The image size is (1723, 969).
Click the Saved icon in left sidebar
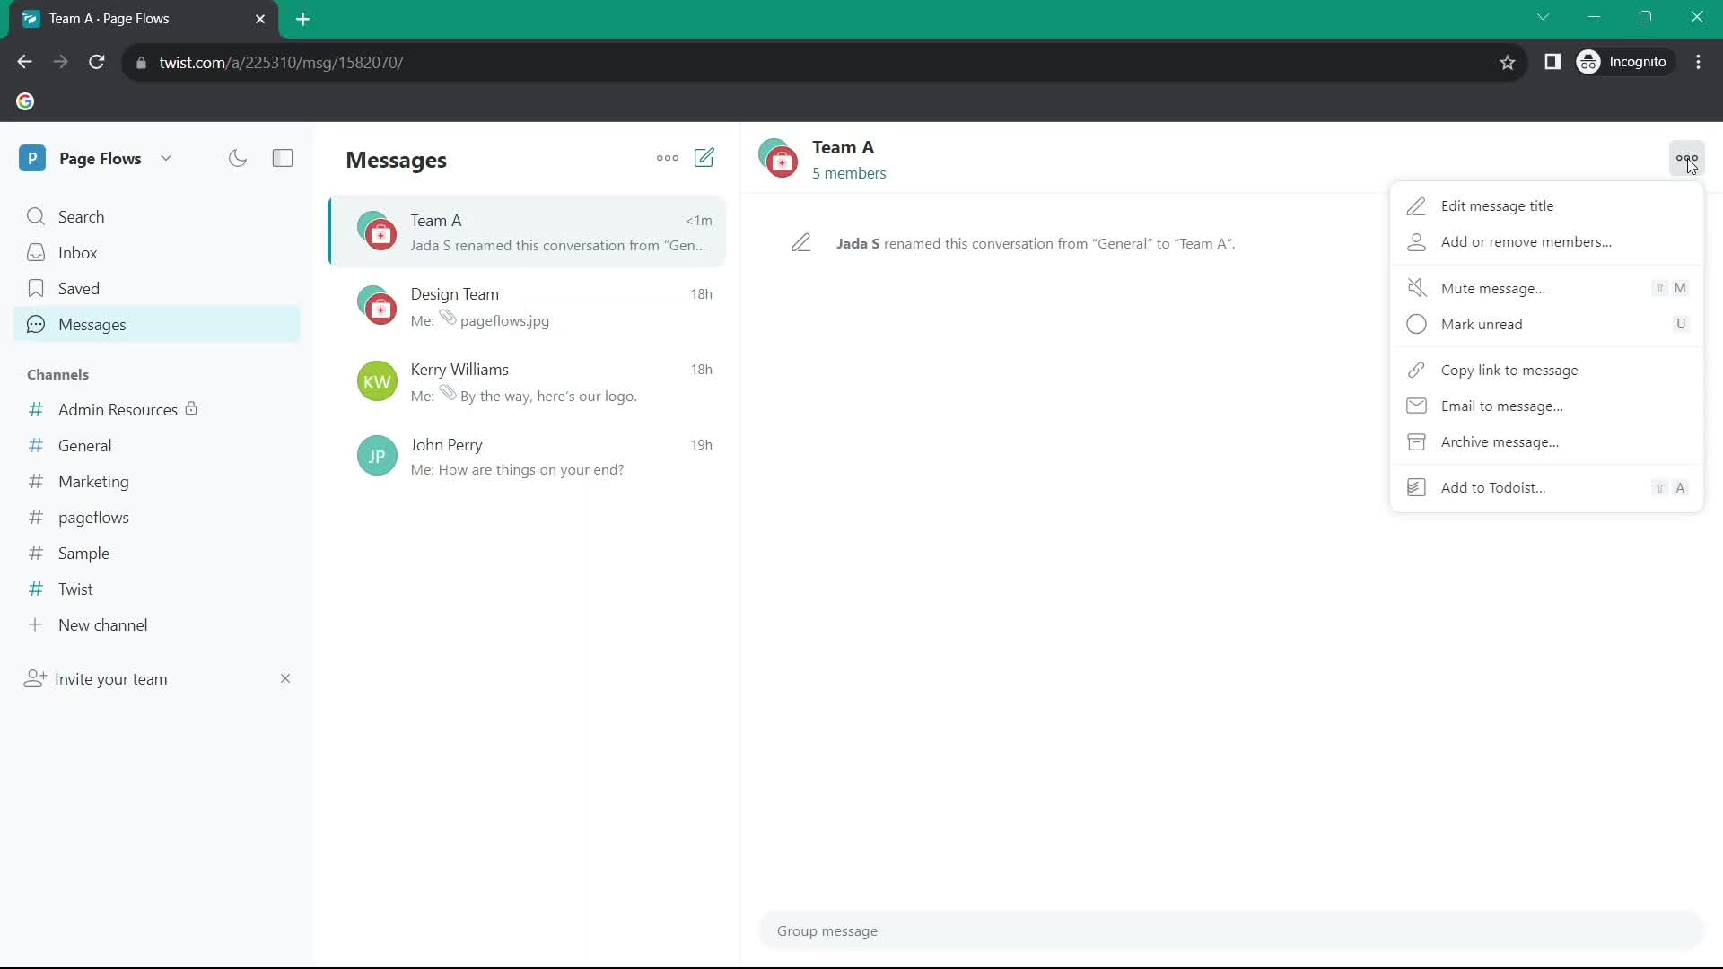click(x=37, y=287)
